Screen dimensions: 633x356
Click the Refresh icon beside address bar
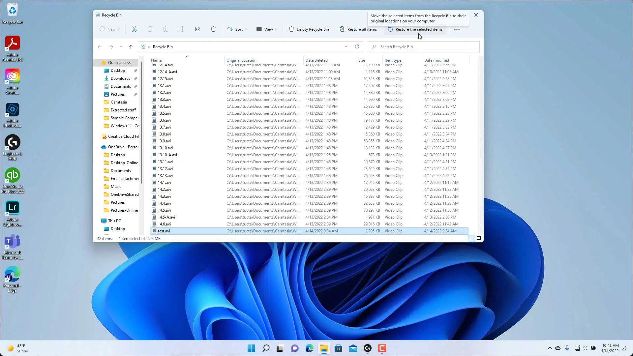[357, 46]
